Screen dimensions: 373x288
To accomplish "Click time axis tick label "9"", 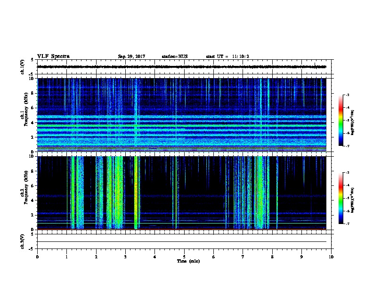I will (301, 257).
